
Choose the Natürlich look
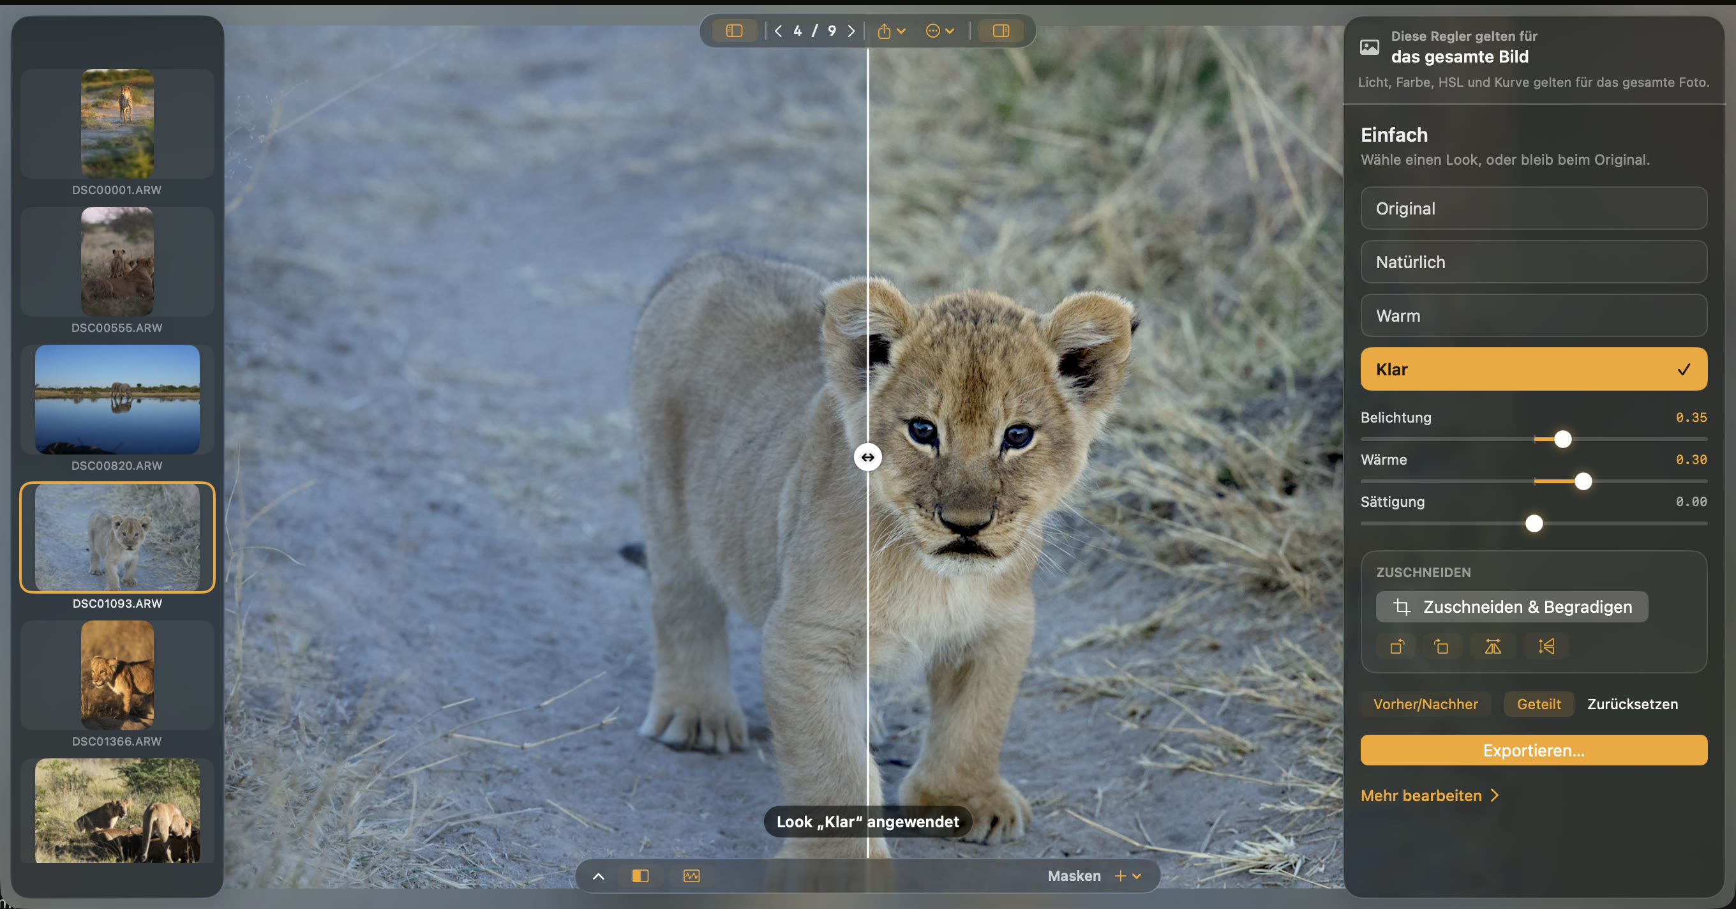click(x=1533, y=262)
